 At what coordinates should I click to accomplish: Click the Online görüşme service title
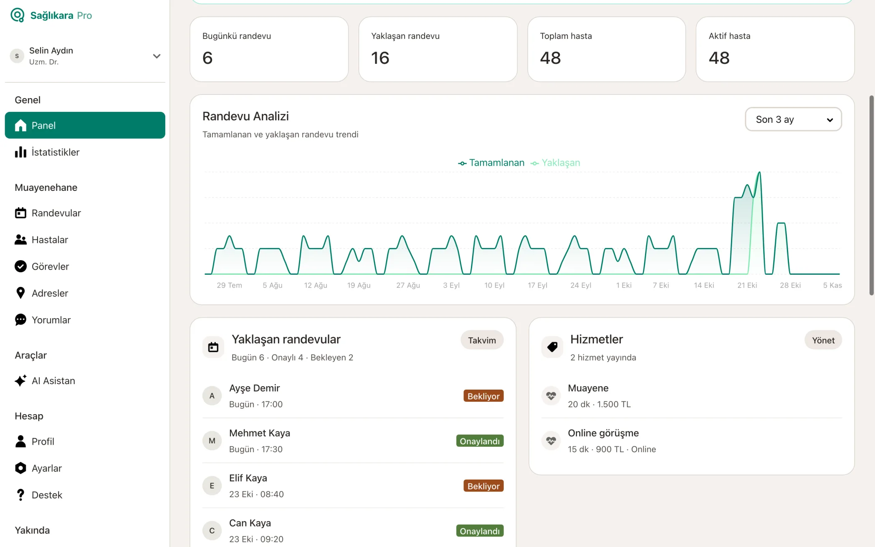pyautogui.click(x=603, y=433)
